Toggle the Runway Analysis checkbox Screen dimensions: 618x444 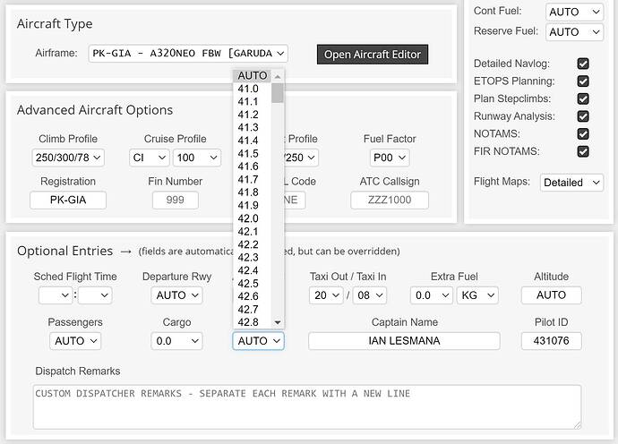point(583,116)
